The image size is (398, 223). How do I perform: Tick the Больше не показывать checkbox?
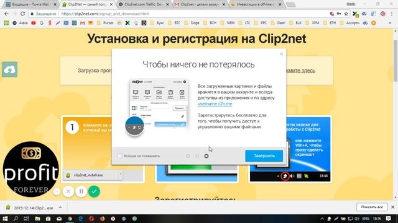click(120, 155)
